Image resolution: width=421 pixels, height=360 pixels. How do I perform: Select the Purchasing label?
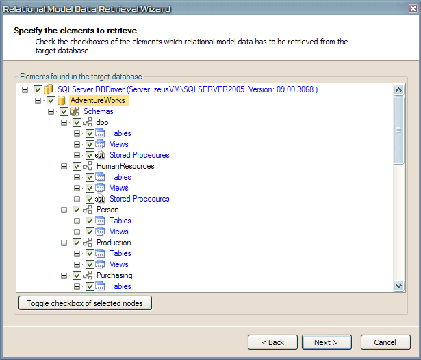[114, 275]
